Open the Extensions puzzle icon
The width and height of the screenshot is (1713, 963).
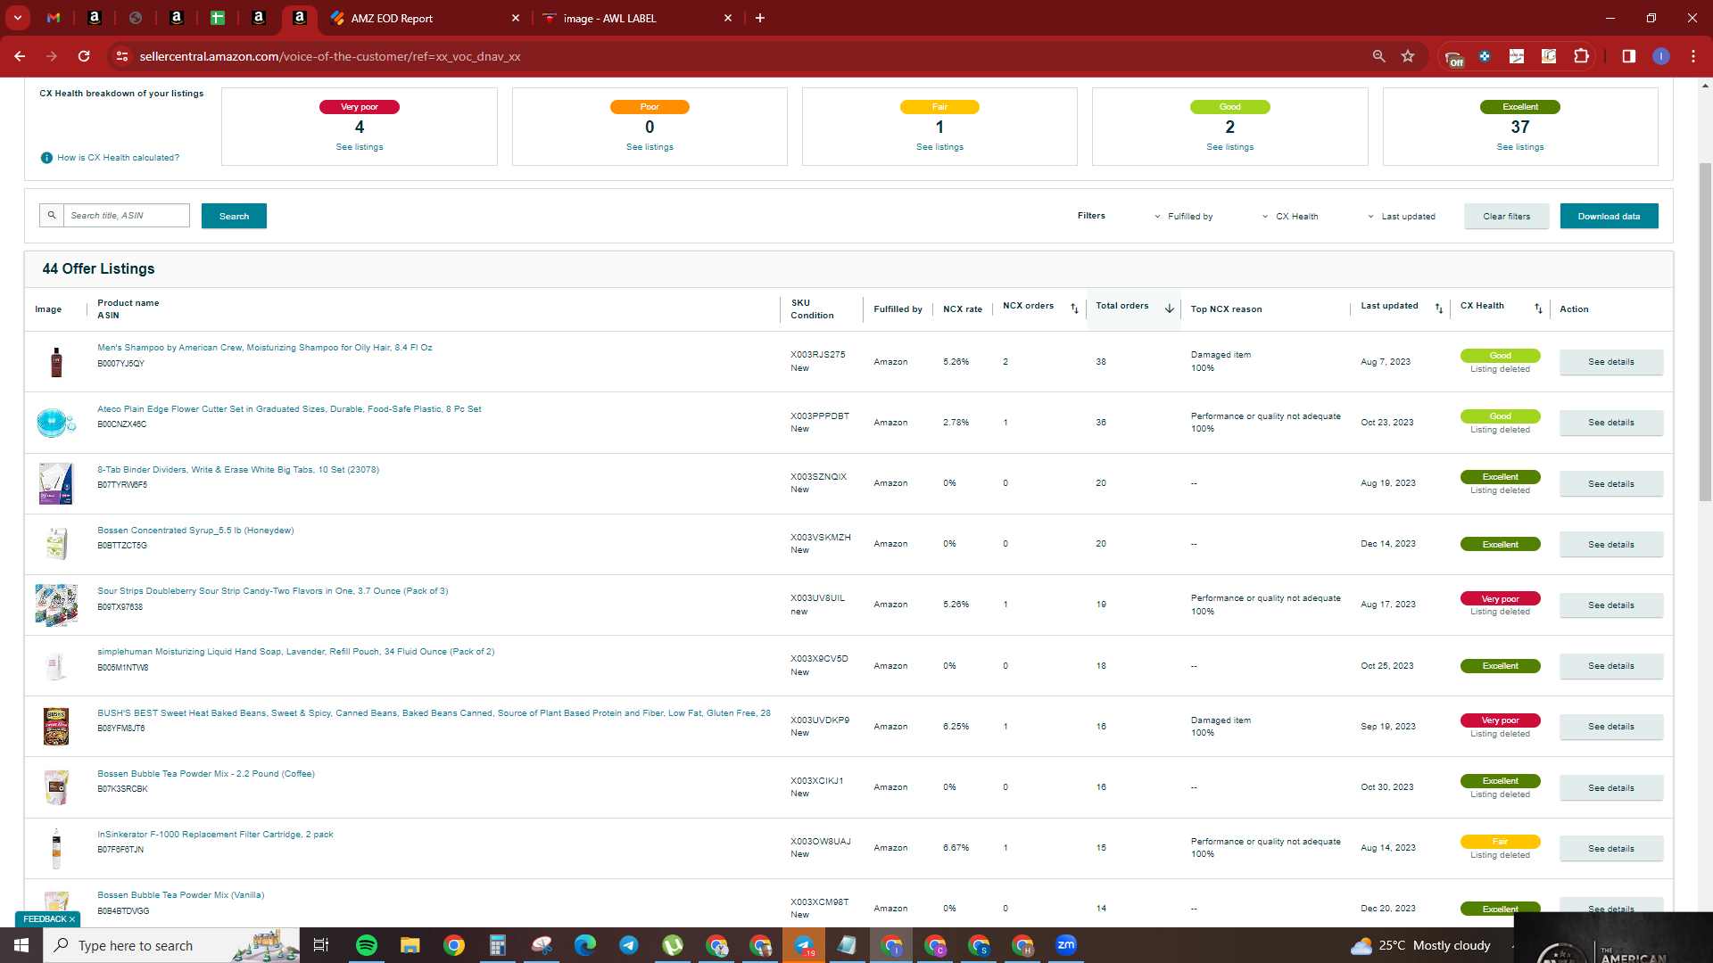1581,56
